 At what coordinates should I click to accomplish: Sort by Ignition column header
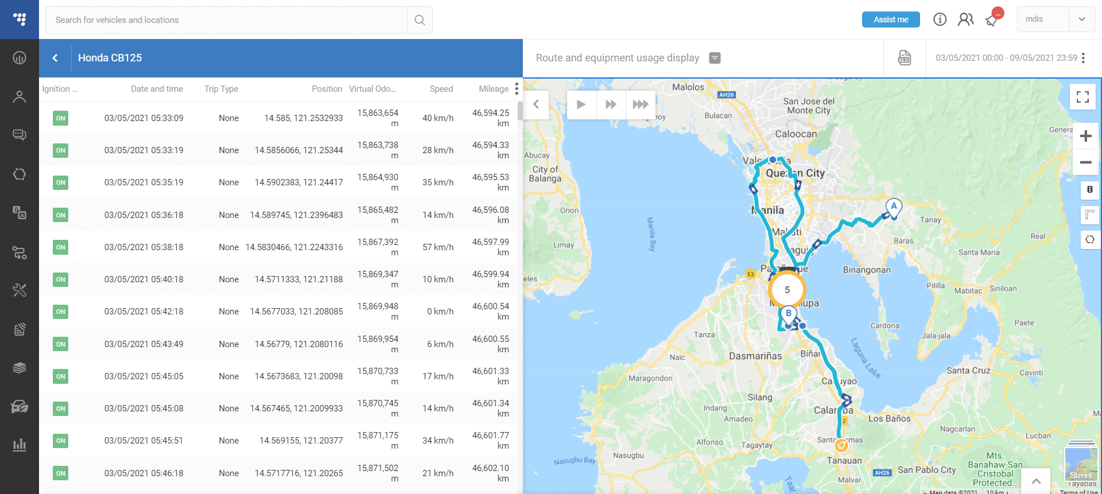pos(60,89)
